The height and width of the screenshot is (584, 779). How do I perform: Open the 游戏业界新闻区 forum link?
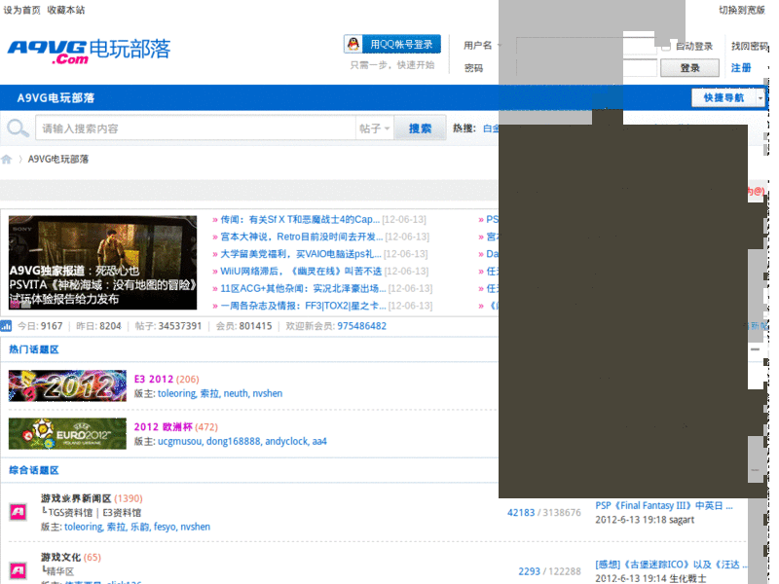pos(76,498)
